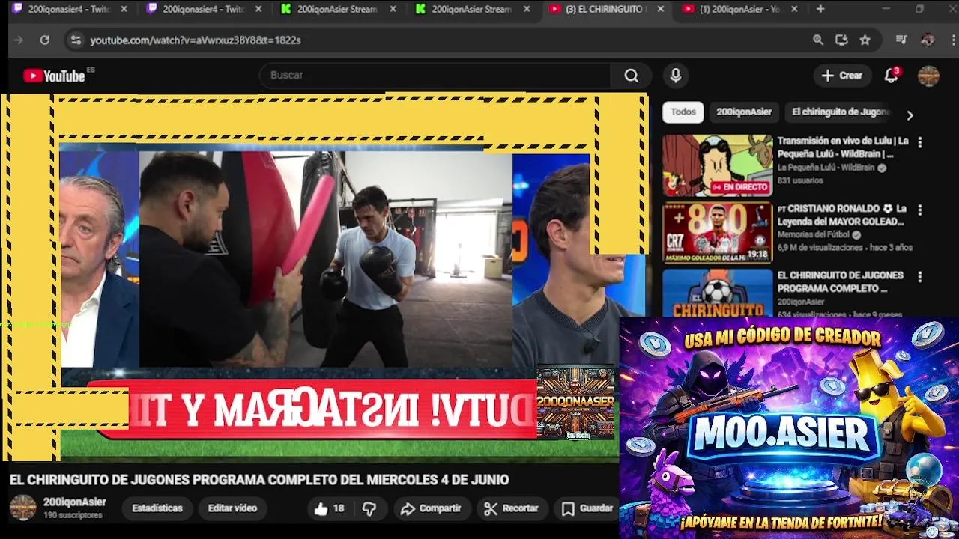Share the video with Compartir
959x539 pixels.
(x=431, y=508)
